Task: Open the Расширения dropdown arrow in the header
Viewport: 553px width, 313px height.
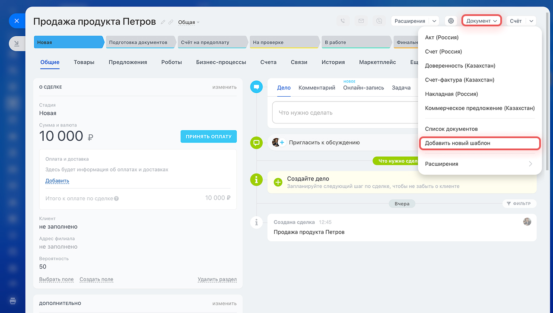Action: pyautogui.click(x=434, y=21)
